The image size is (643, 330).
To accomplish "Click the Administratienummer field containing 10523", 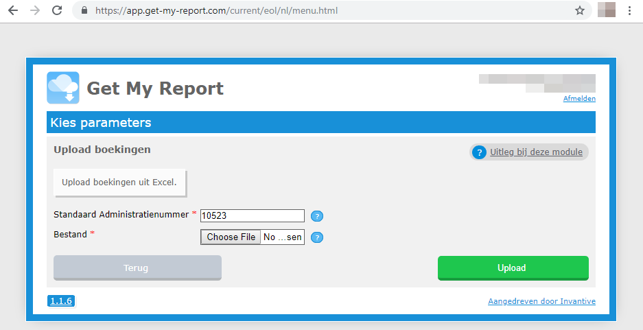I will 253,215.
